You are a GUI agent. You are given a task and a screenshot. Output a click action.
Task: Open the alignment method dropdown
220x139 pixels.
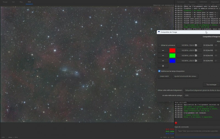coord(202,90)
